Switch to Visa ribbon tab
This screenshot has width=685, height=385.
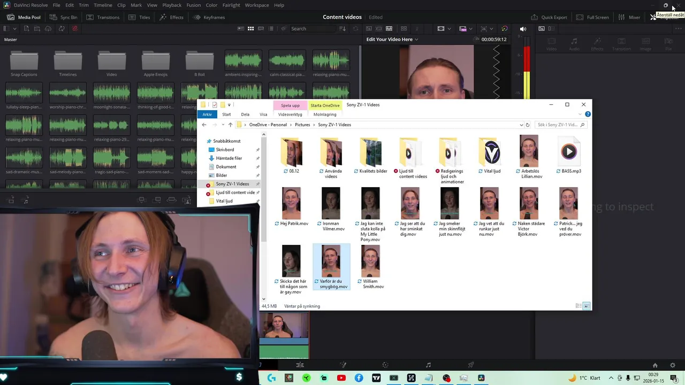pyautogui.click(x=263, y=114)
